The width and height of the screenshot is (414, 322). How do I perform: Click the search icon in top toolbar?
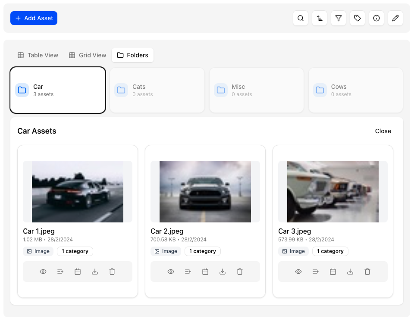pos(301,18)
